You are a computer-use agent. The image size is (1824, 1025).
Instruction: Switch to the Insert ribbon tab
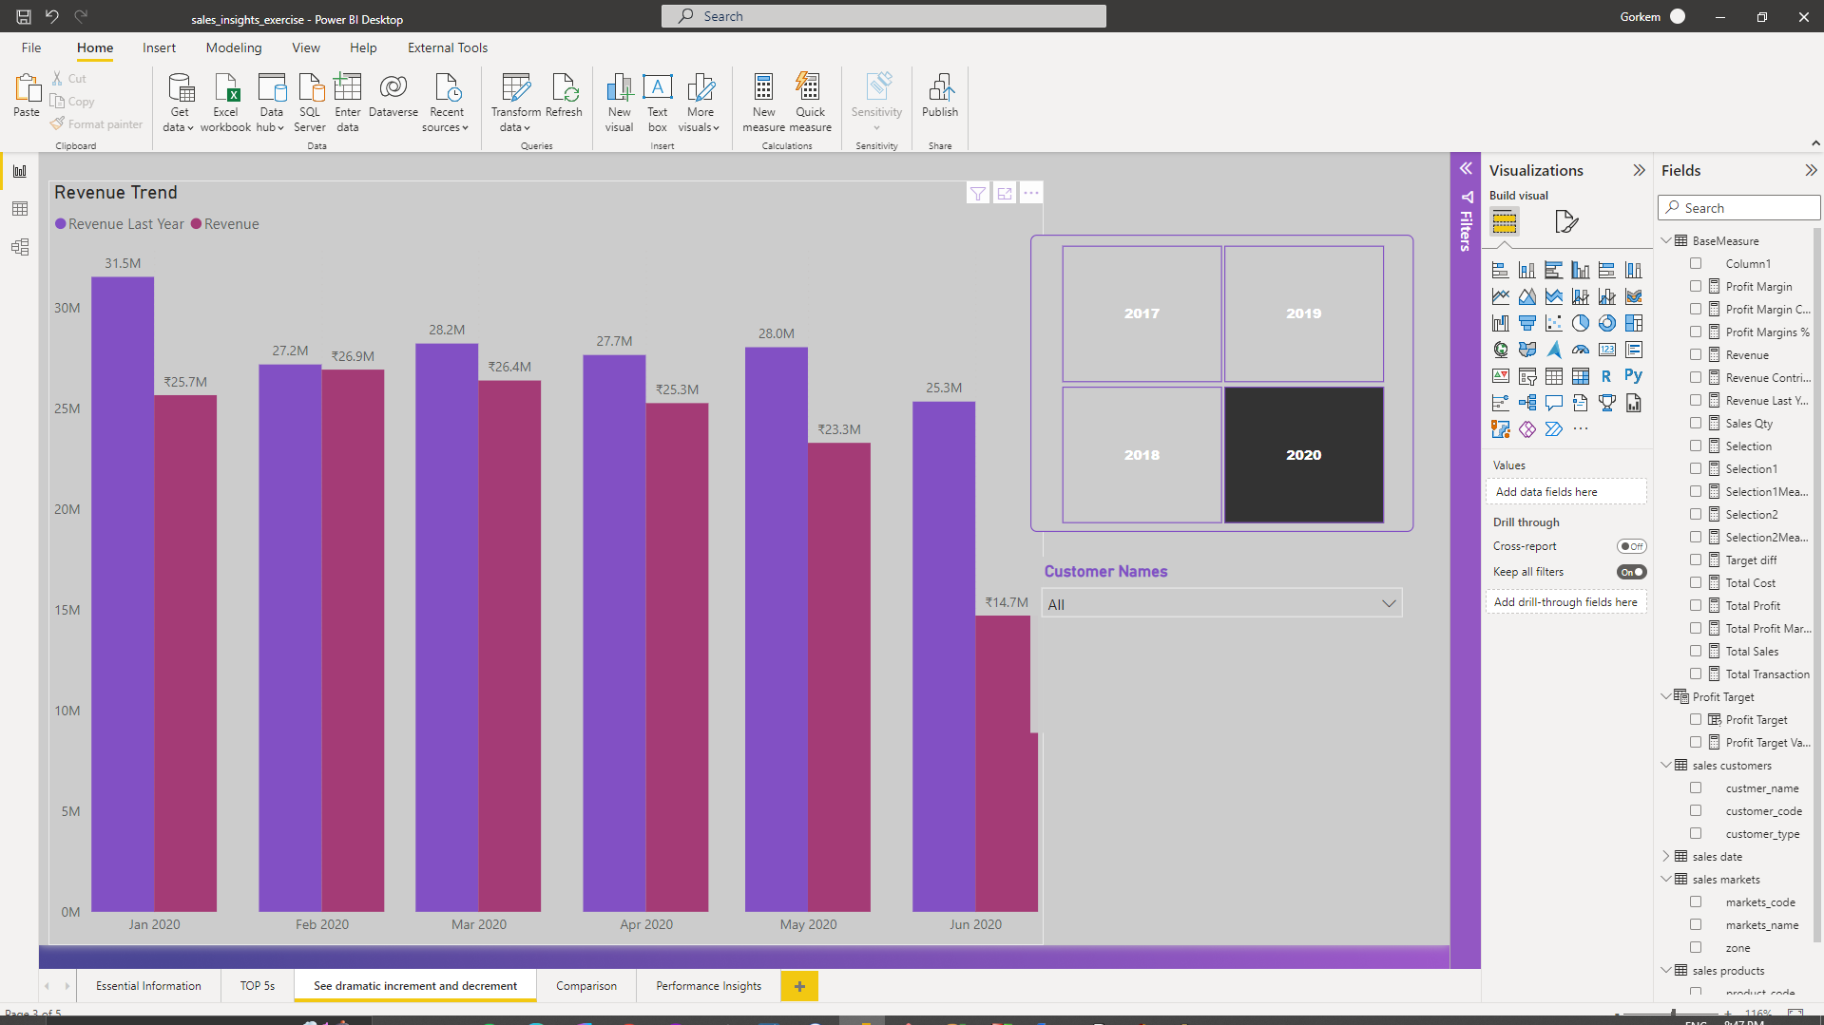coord(159,47)
